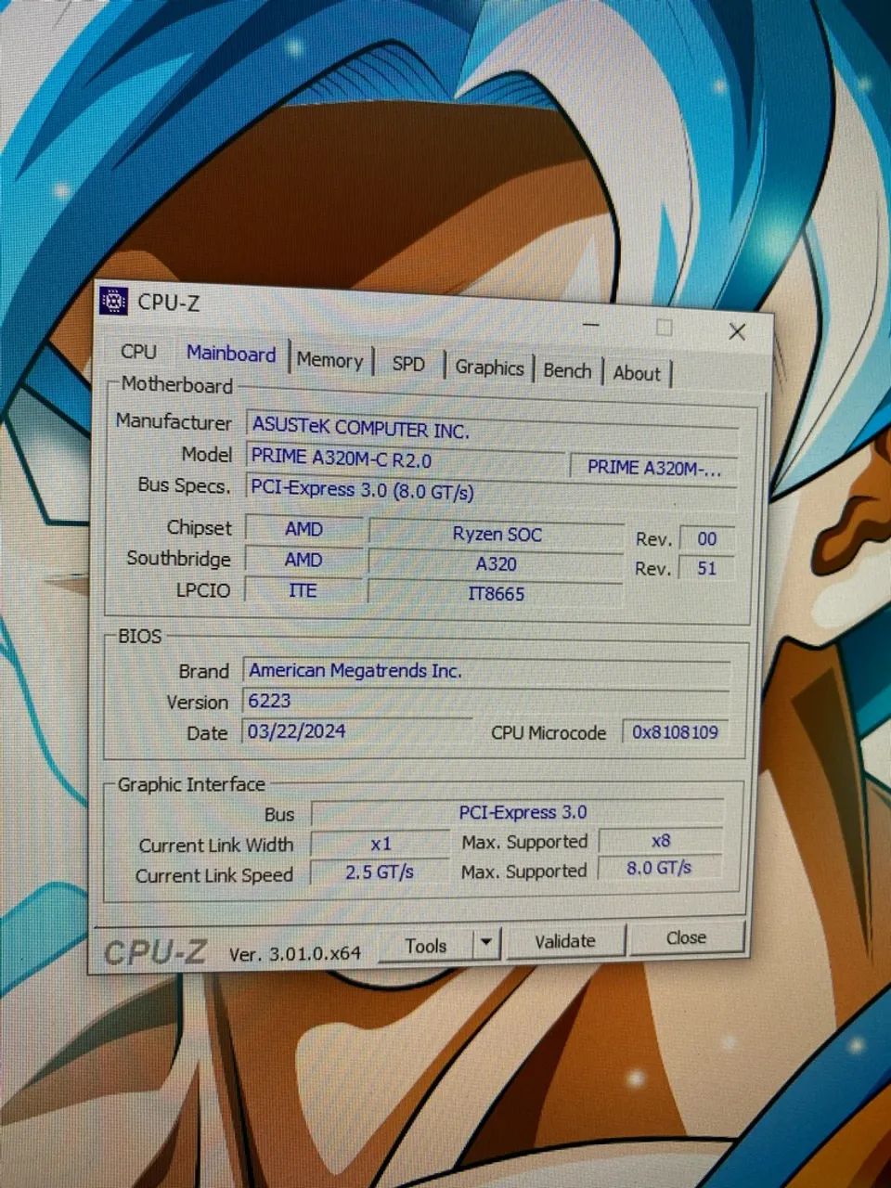Click the Bus Specs PCI-Express 3.0 field
The image size is (891, 1188).
(492, 492)
